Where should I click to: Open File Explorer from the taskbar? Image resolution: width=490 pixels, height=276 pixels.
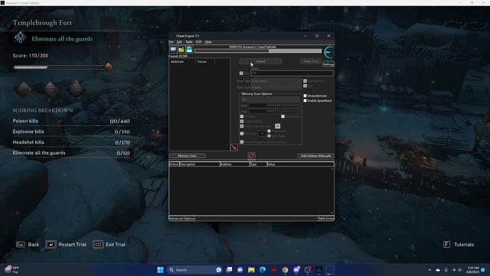(x=251, y=270)
